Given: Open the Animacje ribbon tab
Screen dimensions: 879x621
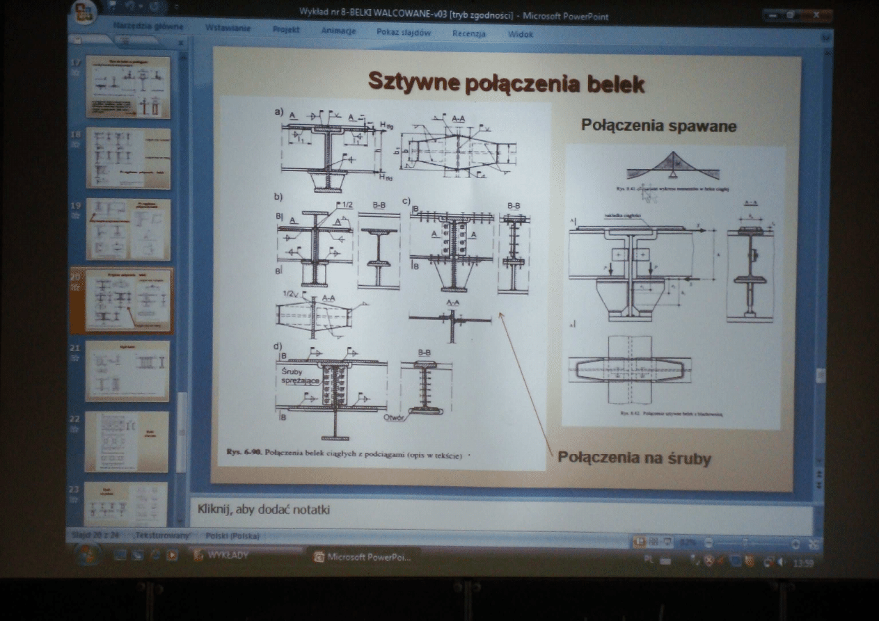Looking at the screenshot, I should tap(339, 31).
